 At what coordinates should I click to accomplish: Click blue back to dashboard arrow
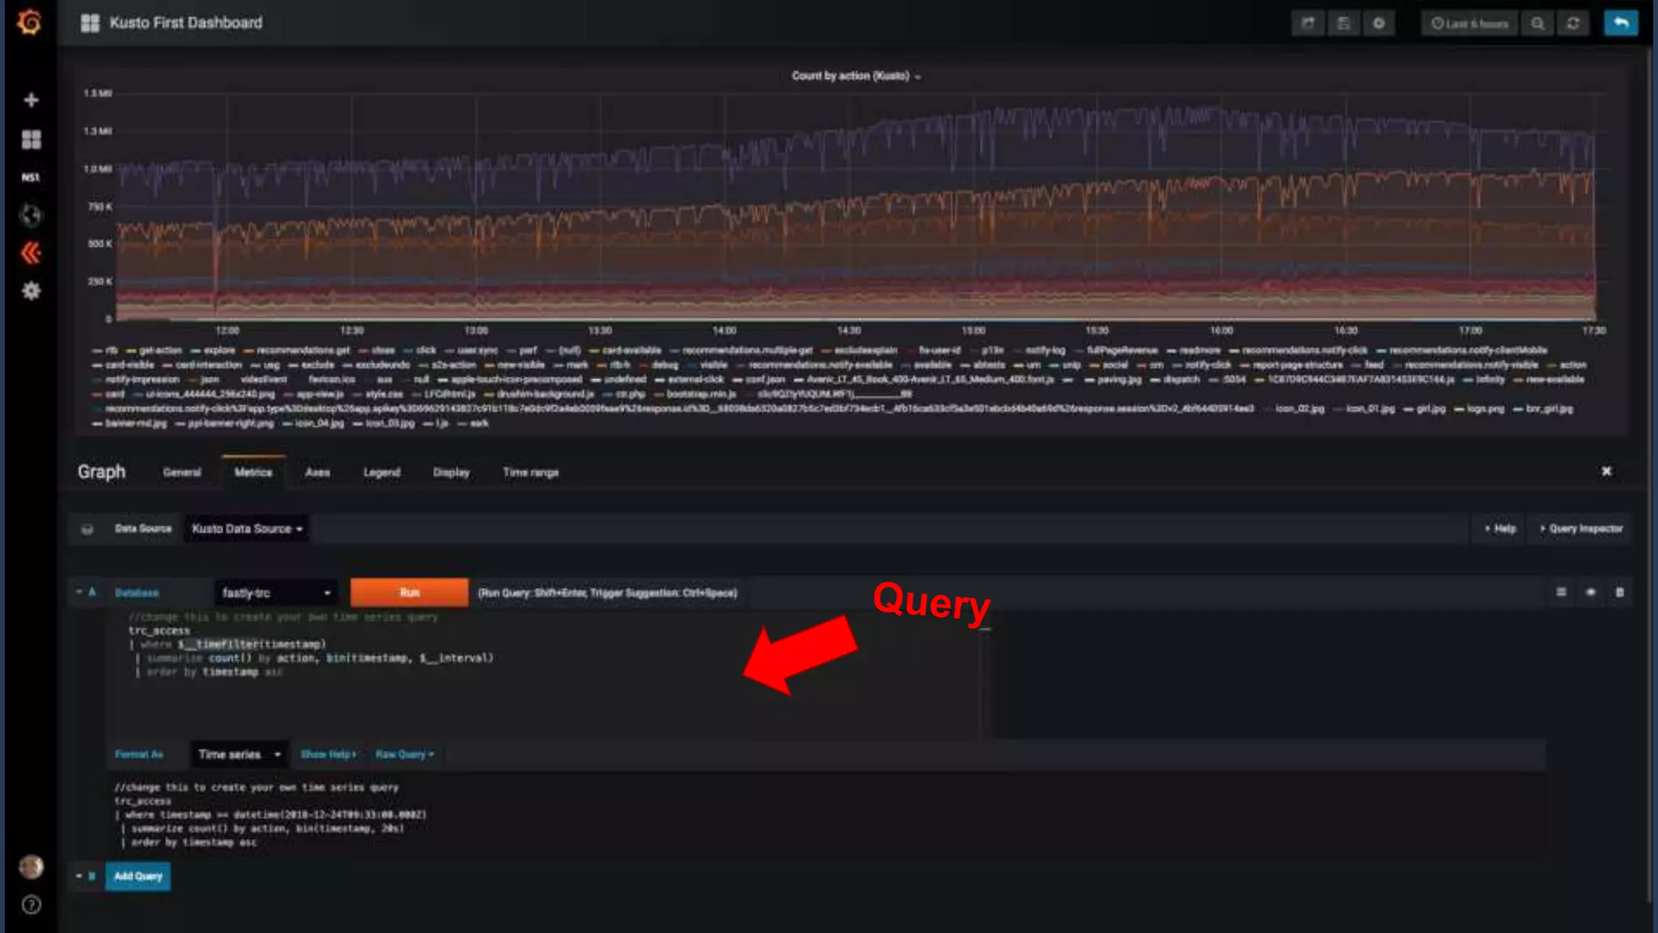pos(1621,23)
